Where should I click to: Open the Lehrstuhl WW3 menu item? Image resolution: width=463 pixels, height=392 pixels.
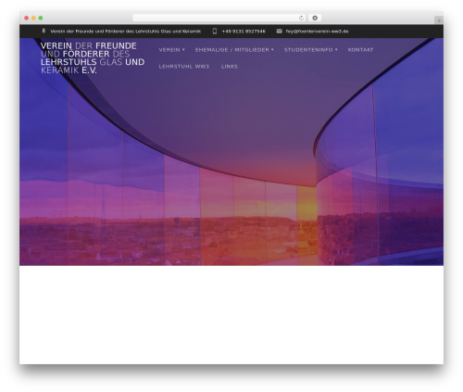coord(184,67)
